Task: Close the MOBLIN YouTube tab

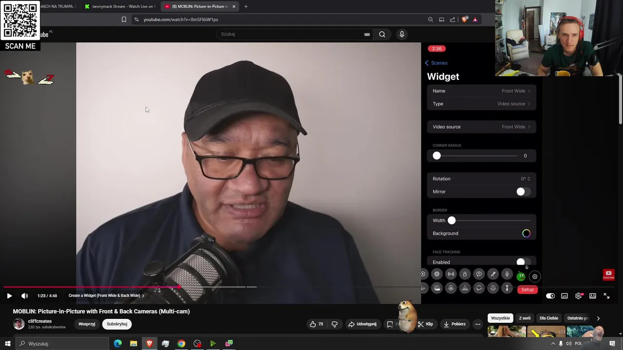Action: click(x=234, y=6)
